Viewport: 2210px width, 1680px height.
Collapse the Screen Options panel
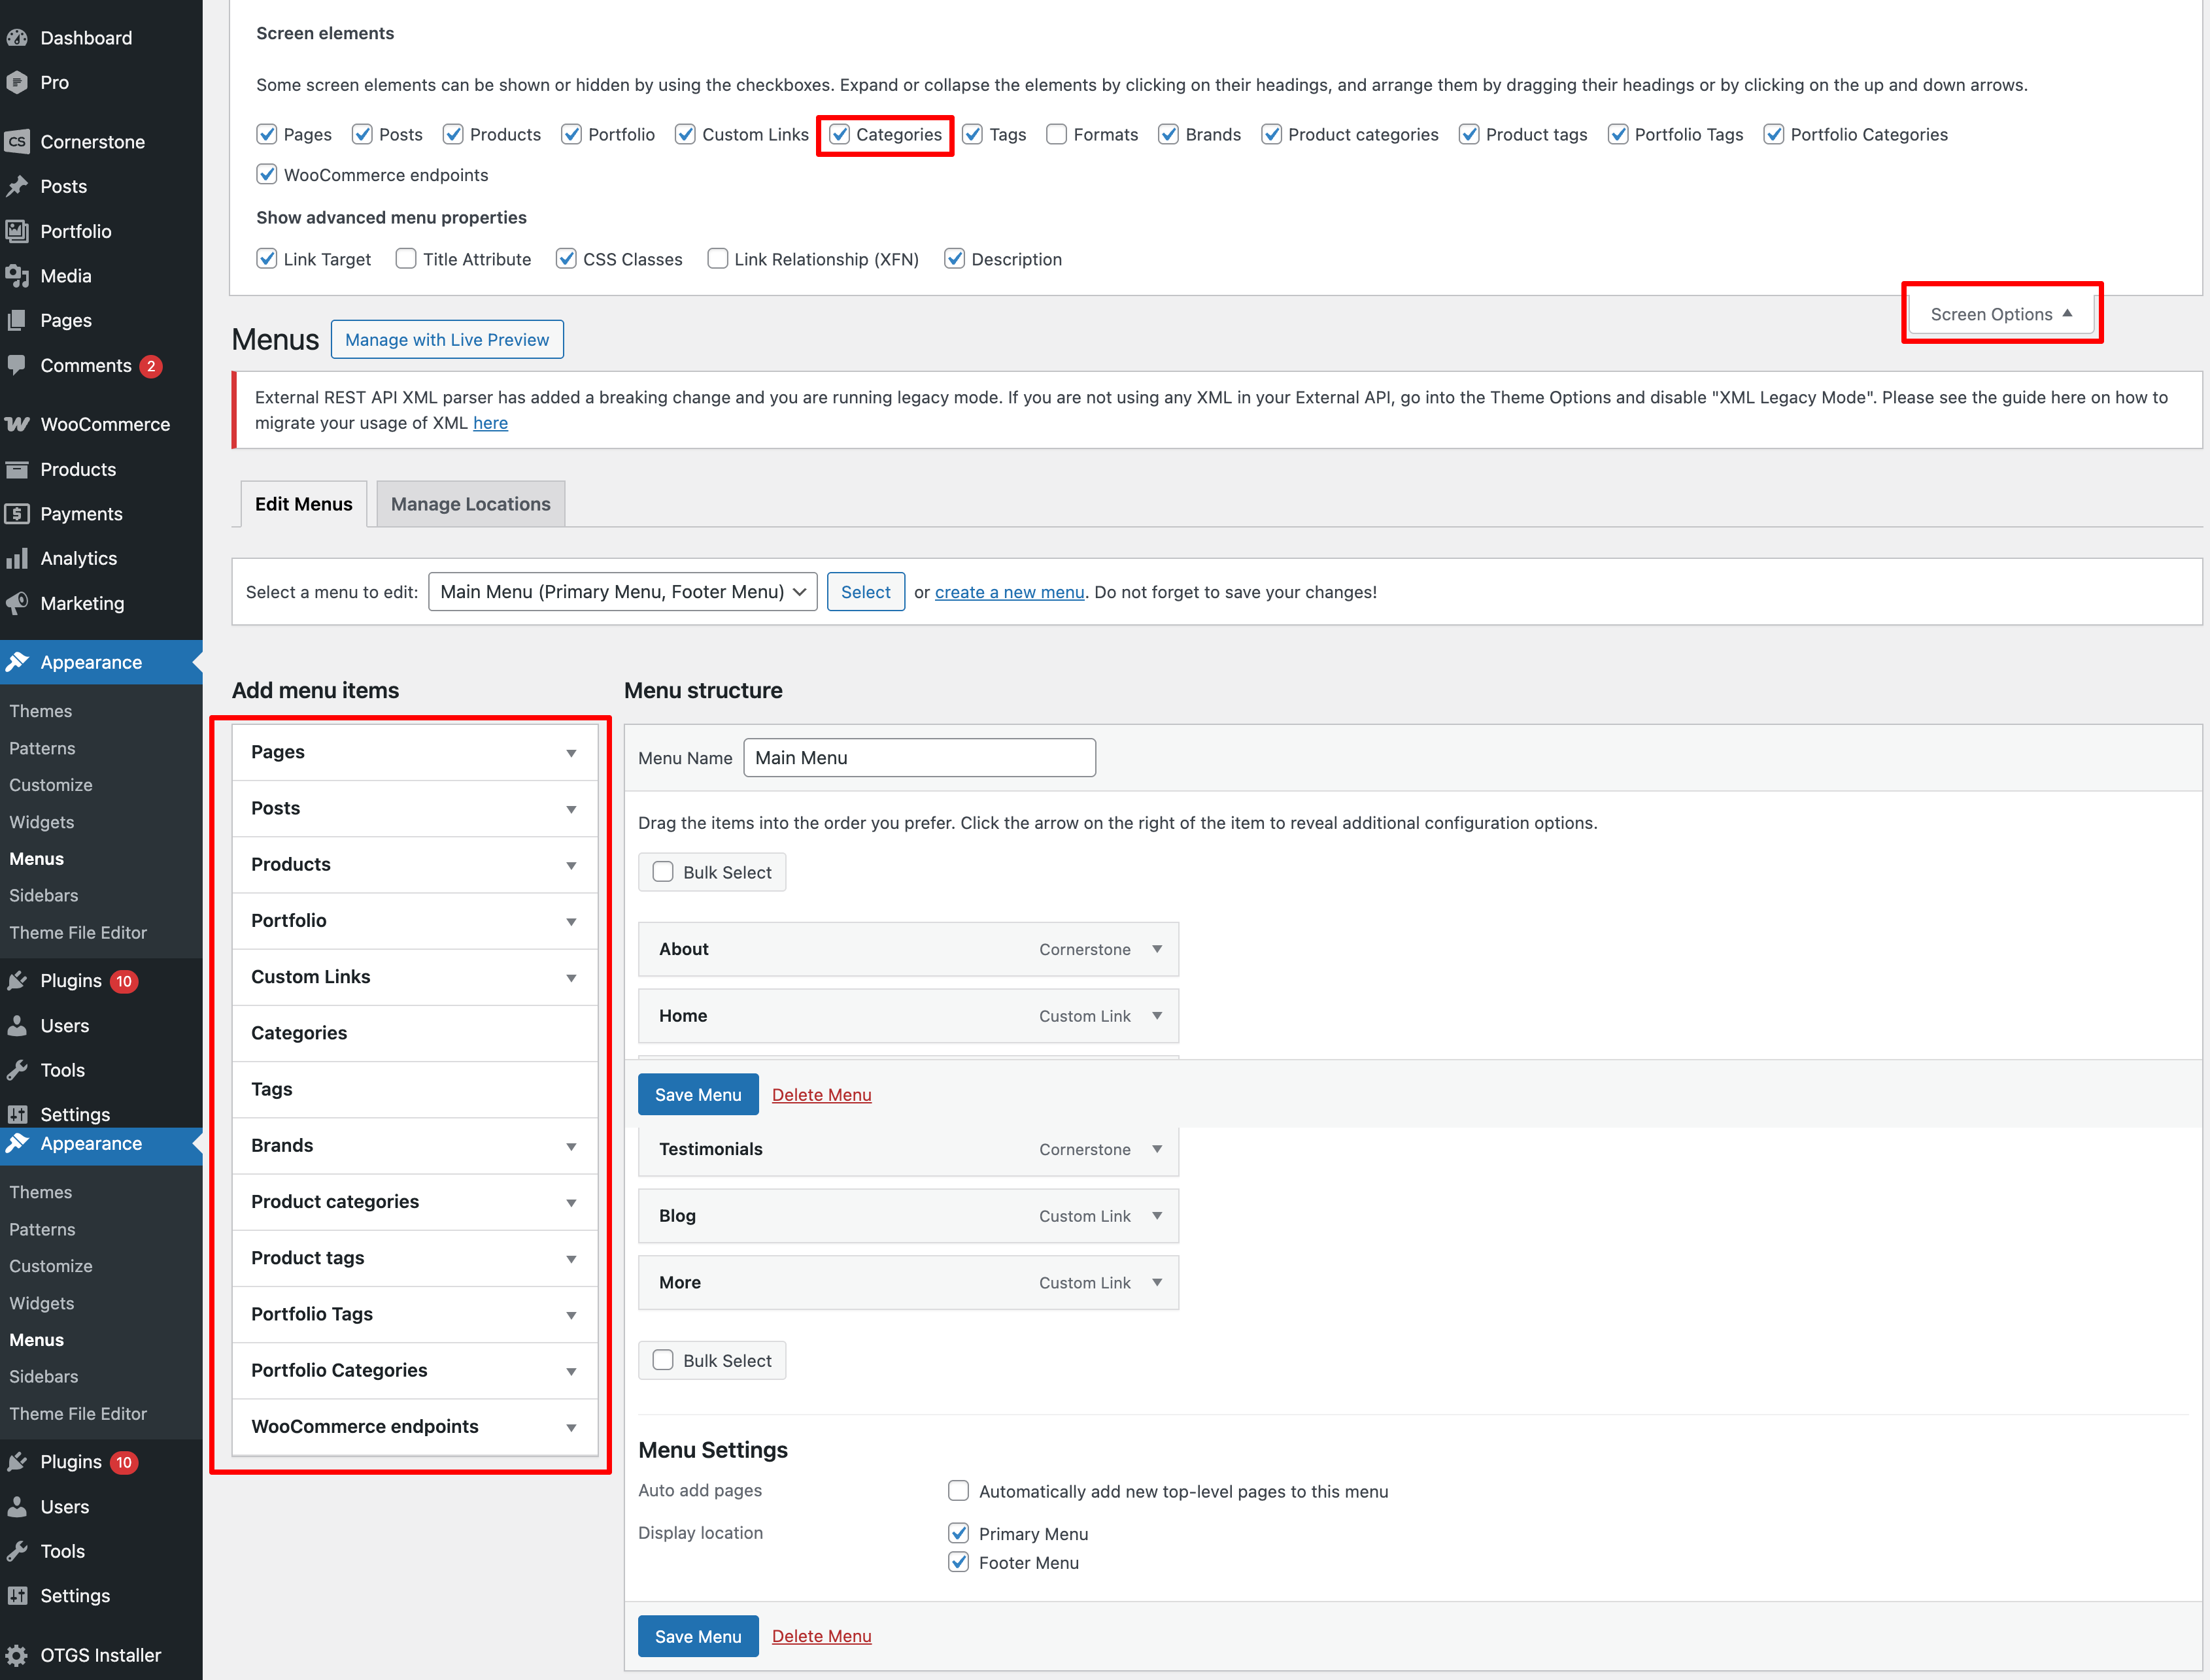[2000, 314]
